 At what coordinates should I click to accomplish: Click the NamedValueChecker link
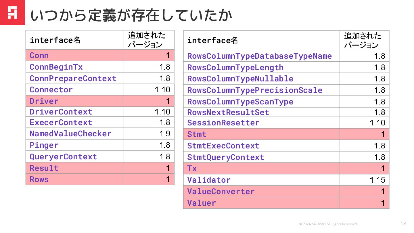click(70, 134)
